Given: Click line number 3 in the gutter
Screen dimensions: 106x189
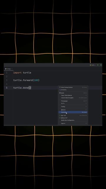Looking at the screenshot, I should pyautogui.click(x=6, y=80).
